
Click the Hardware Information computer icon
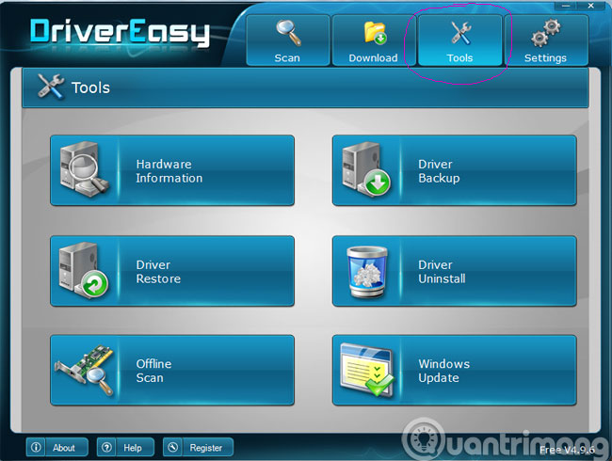pos(84,169)
